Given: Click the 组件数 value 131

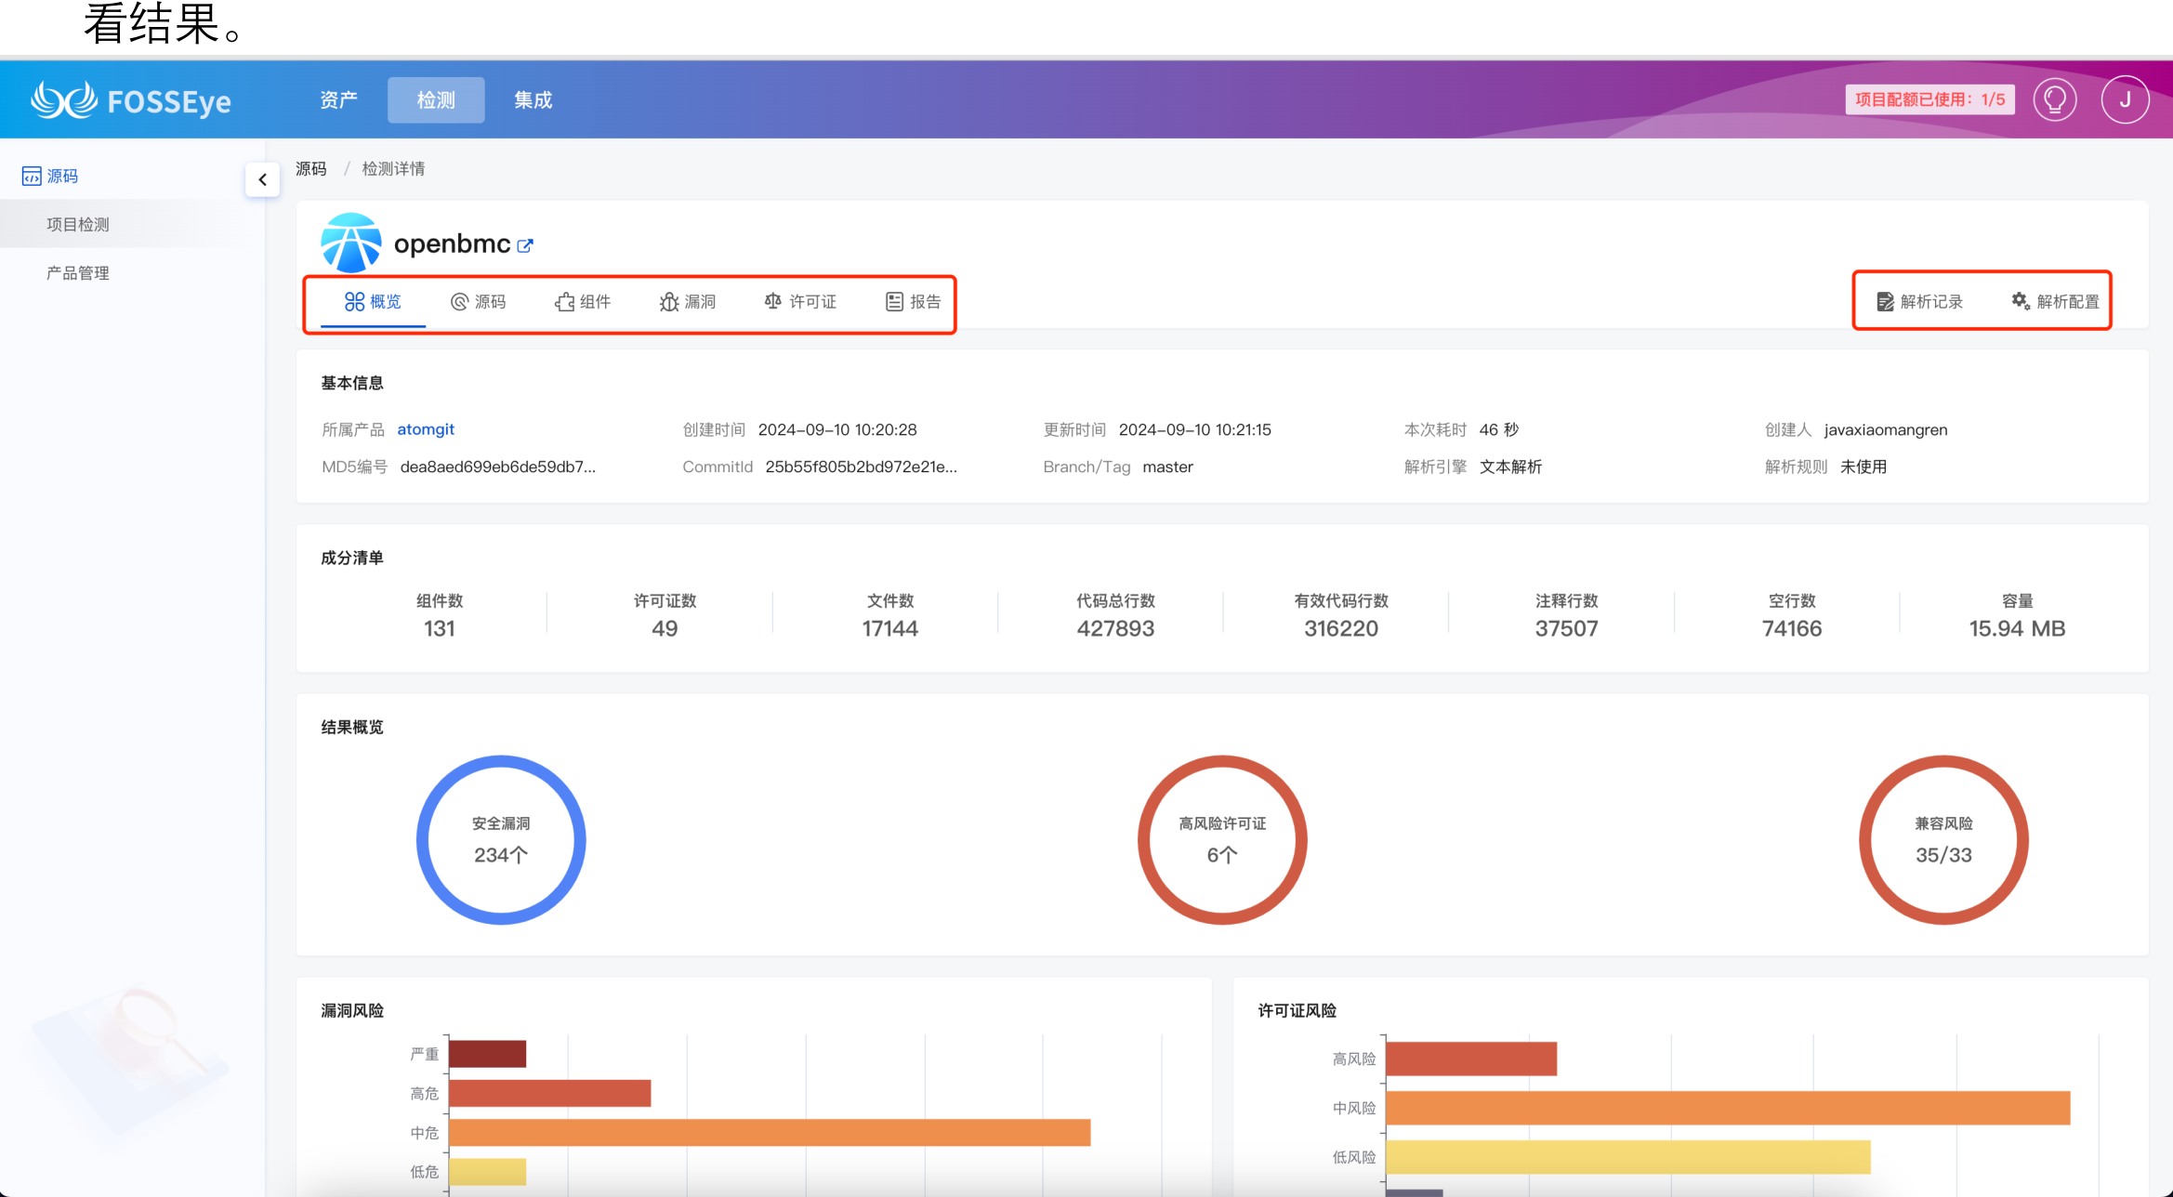Looking at the screenshot, I should (440, 629).
